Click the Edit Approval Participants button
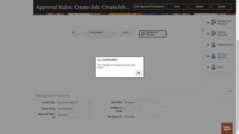The width and height of the screenshot is (239, 134). (x=149, y=7)
